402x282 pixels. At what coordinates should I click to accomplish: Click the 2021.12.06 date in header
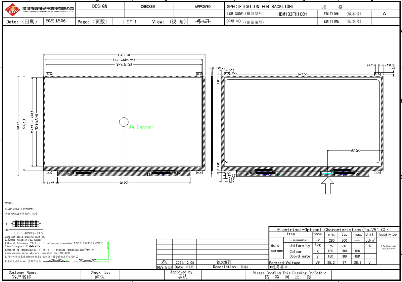pyautogui.click(x=55, y=21)
